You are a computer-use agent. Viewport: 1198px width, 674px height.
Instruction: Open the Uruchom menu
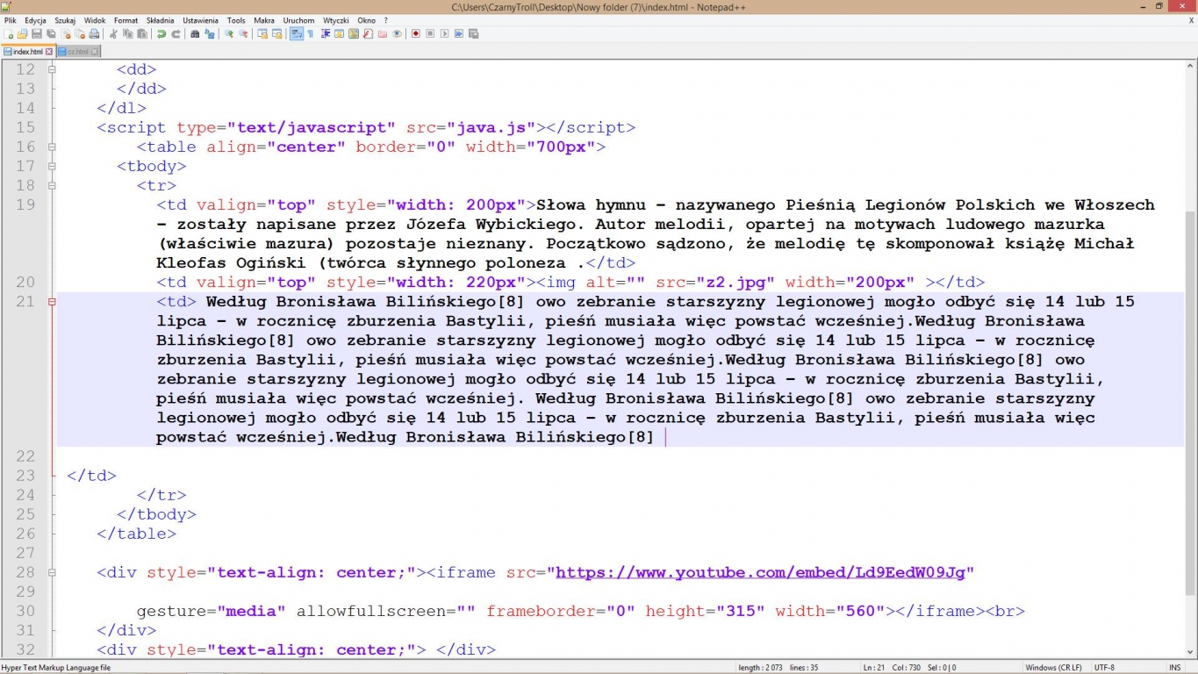click(x=299, y=20)
